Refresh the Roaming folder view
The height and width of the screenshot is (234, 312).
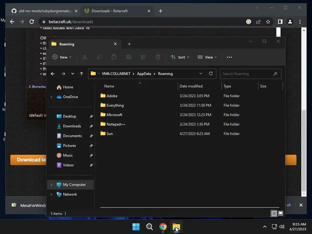(x=211, y=74)
